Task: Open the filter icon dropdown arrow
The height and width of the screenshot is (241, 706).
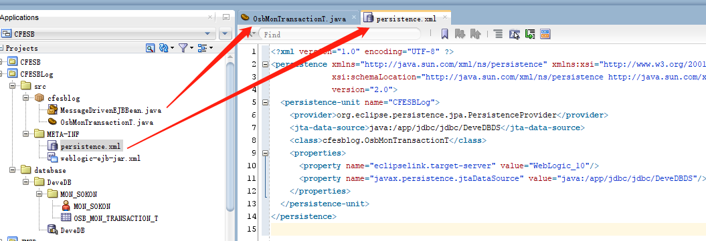Action: (191, 47)
